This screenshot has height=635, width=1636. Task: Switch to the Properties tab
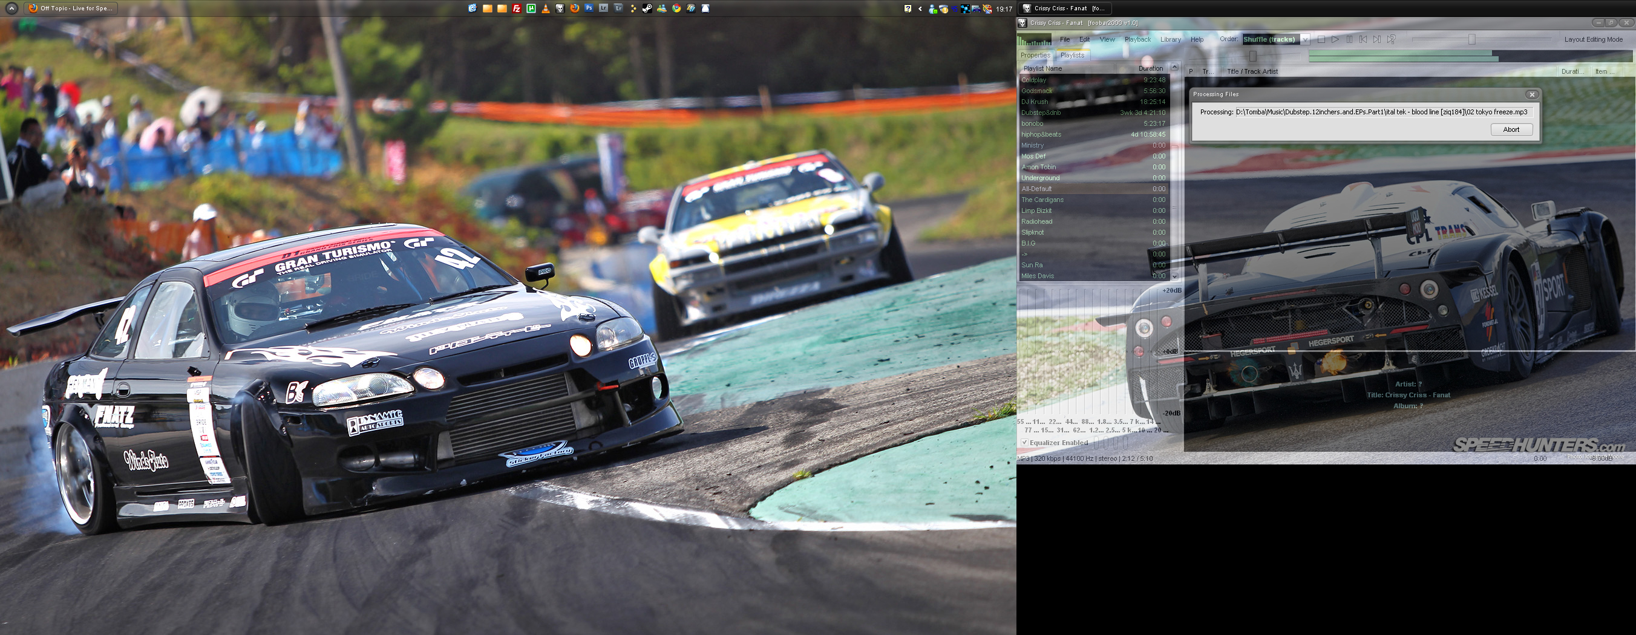[1035, 55]
